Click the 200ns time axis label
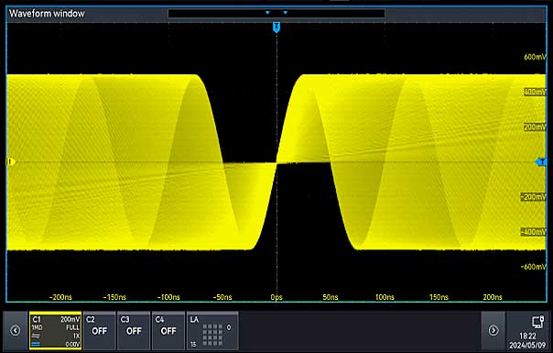 pos(493,297)
